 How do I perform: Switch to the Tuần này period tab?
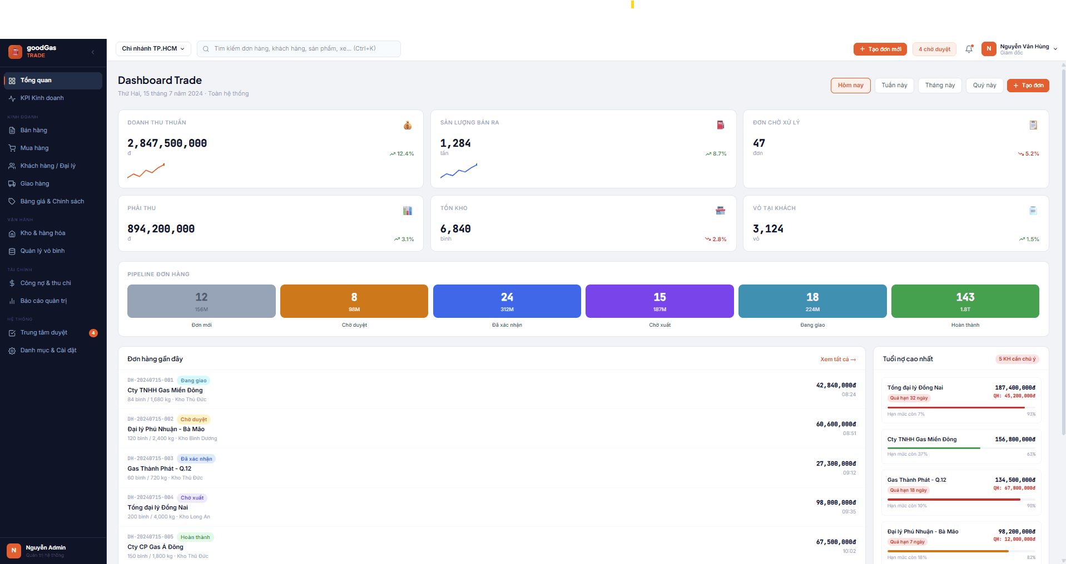point(894,86)
